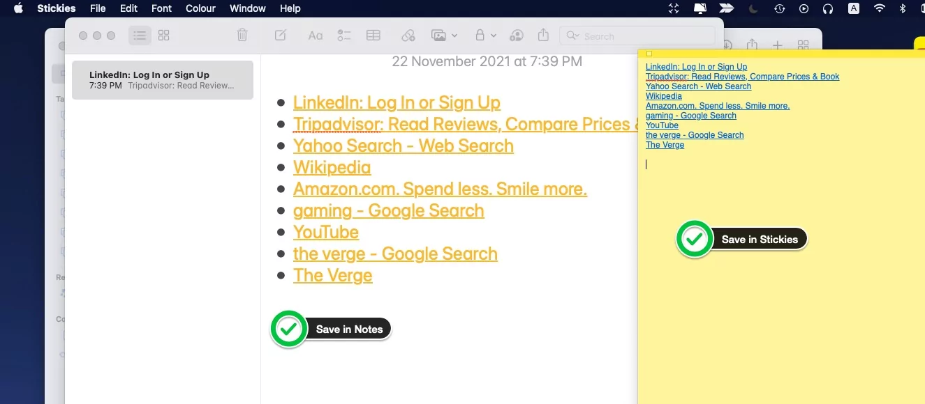Open the verge - Google Search link in Notes
Image resolution: width=925 pixels, height=404 pixels.
click(x=395, y=254)
